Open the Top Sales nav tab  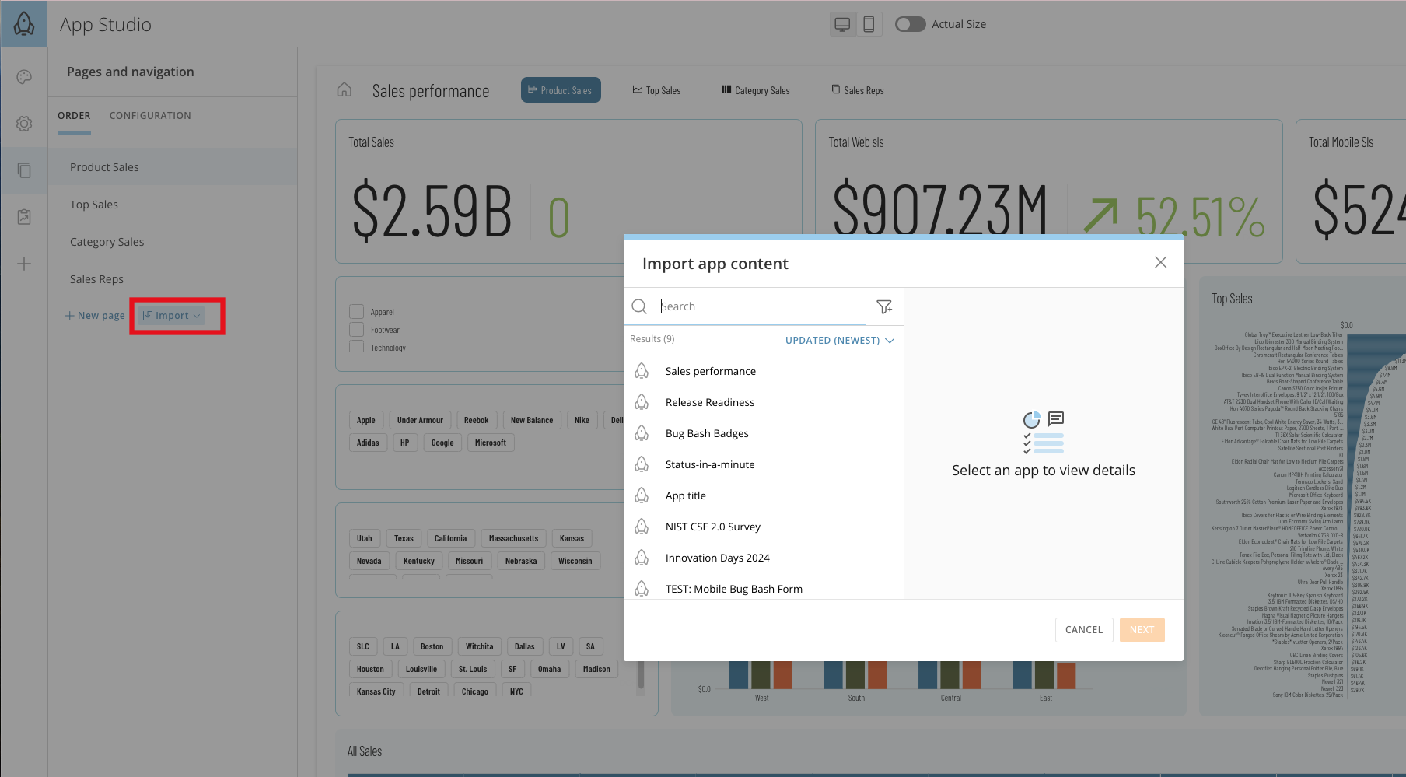pos(657,90)
